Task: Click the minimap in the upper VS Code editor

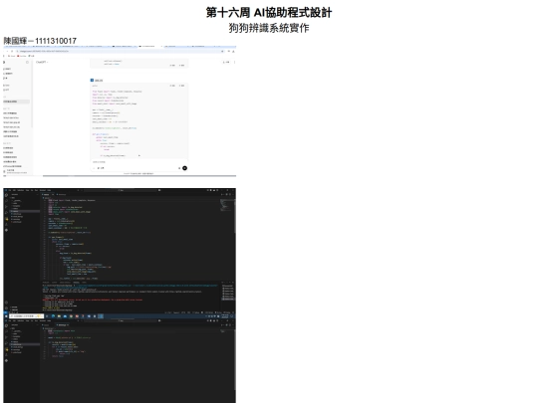Action: (x=226, y=204)
